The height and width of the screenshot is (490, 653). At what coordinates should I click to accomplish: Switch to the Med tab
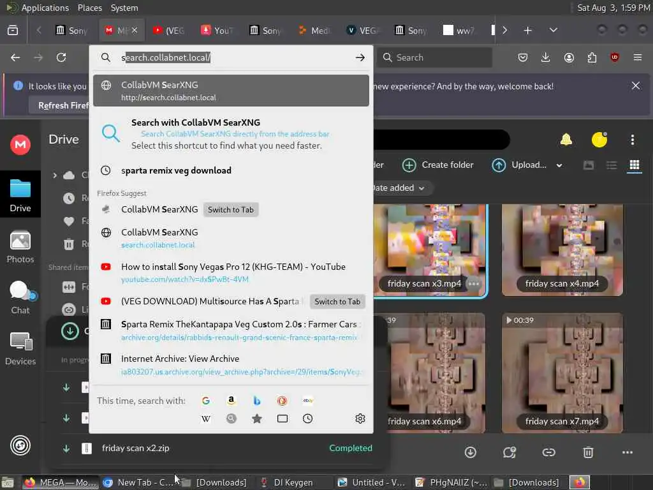[x=314, y=31]
